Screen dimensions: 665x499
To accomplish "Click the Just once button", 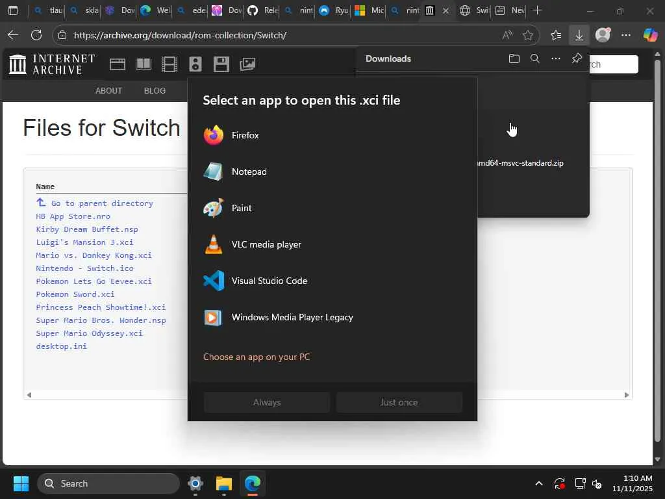I will (x=399, y=402).
